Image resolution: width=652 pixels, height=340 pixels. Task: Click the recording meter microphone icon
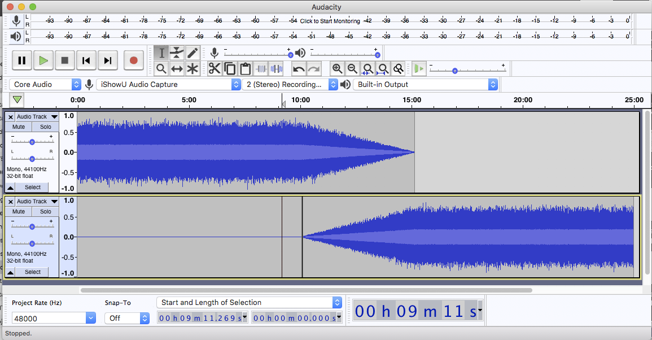[x=16, y=21]
